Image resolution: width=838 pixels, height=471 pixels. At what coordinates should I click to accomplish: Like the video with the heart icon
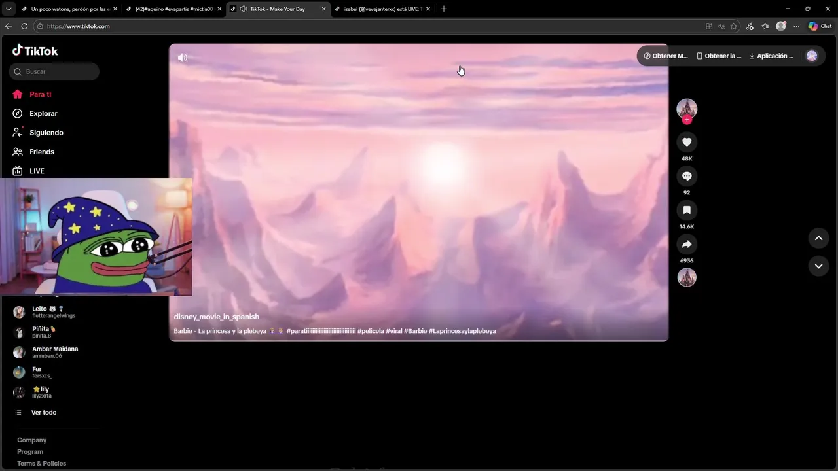click(687, 142)
